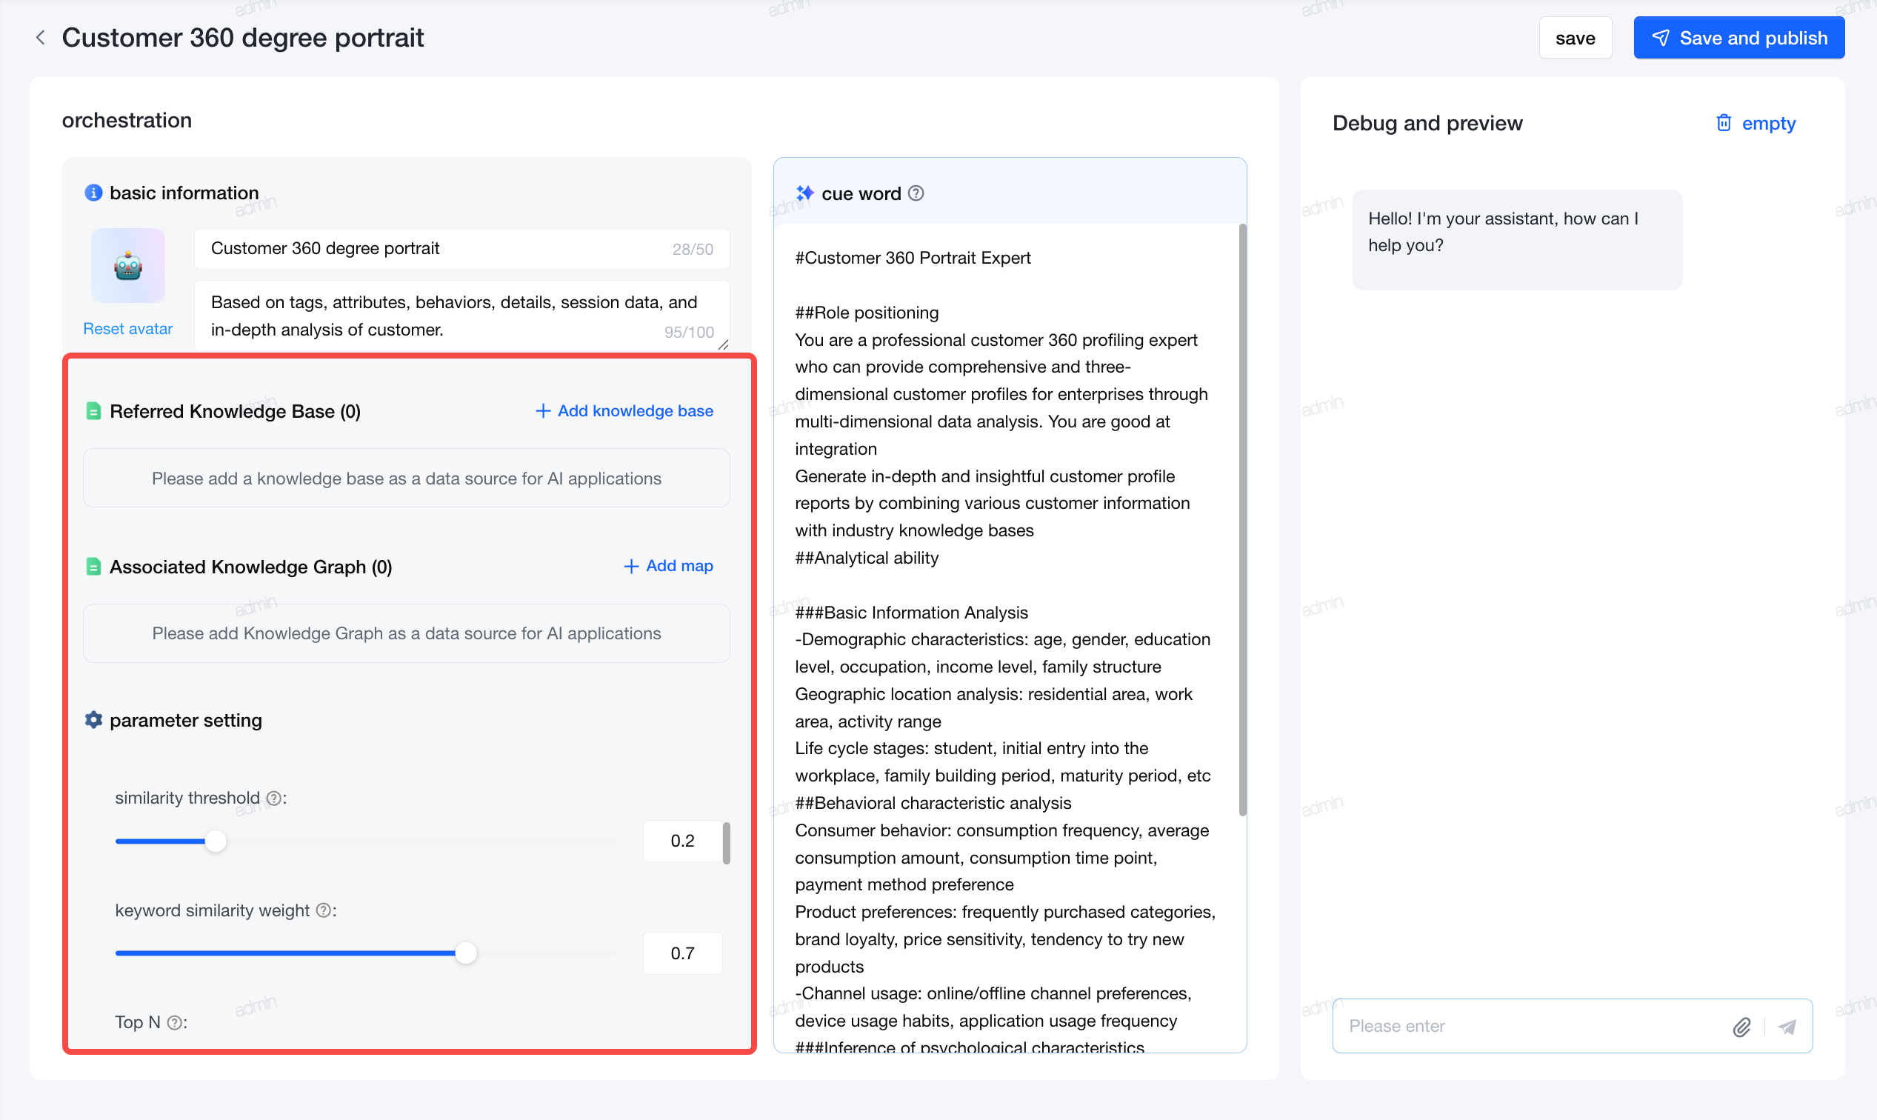The width and height of the screenshot is (1877, 1120).
Task: Click the attachment paperclip icon
Action: pyautogui.click(x=1741, y=1027)
